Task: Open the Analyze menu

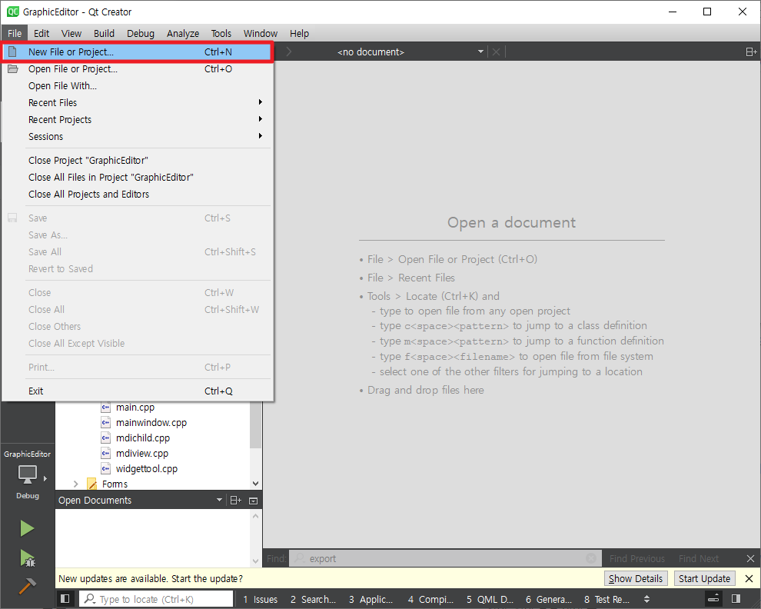Action: 182,34
